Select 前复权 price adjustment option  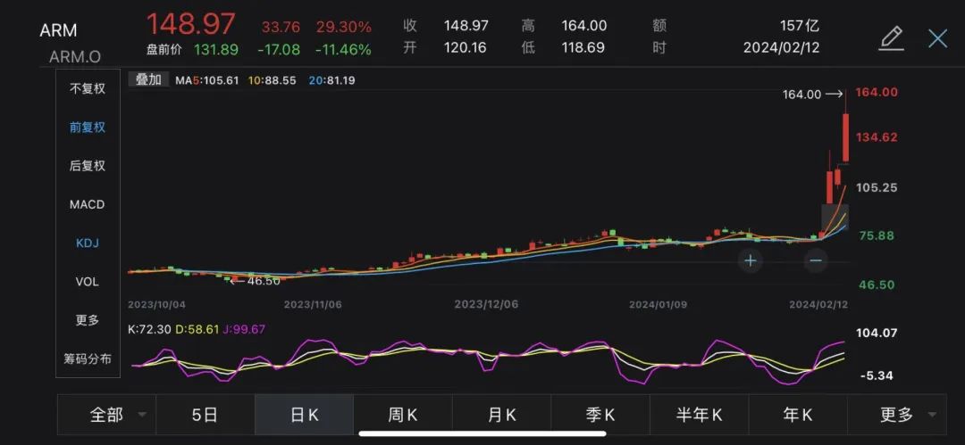[x=88, y=127]
